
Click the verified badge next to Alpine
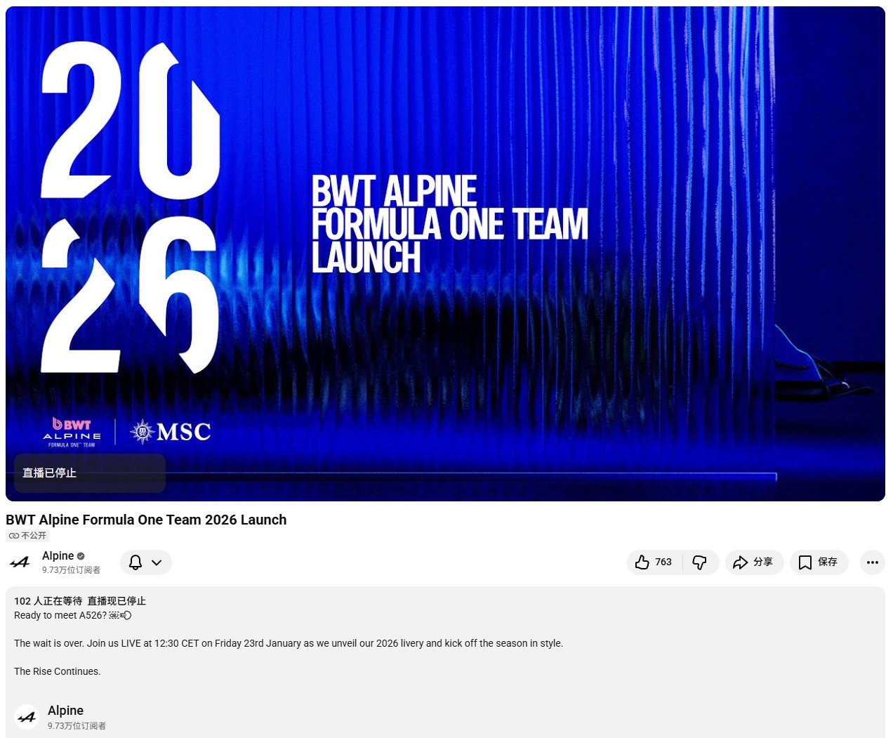(x=81, y=556)
